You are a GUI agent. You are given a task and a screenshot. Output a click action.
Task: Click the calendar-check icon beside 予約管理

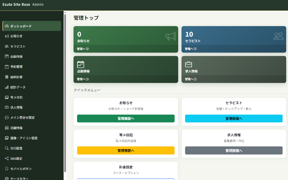pyautogui.click(x=7, y=67)
